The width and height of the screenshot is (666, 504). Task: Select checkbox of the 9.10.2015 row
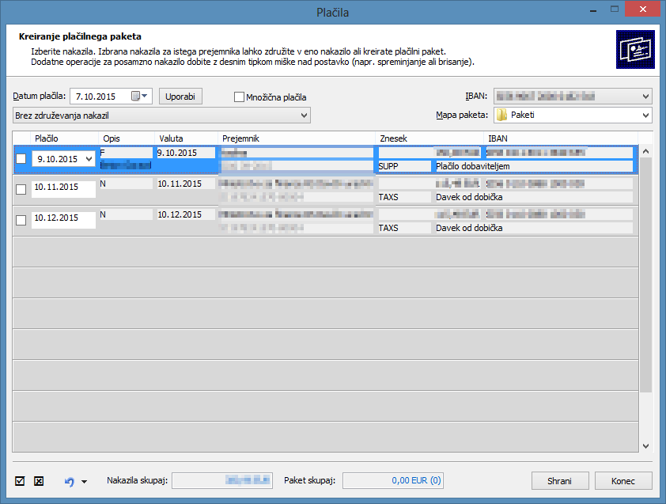point(21,159)
